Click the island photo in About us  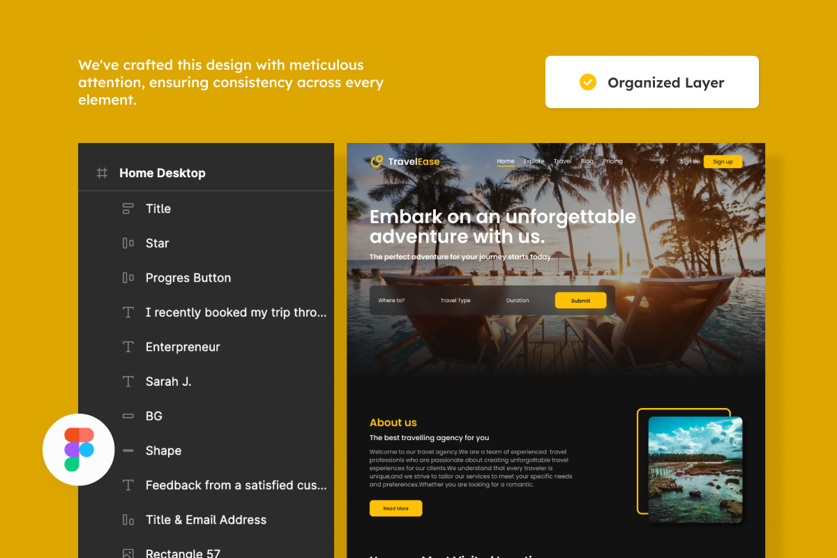pyautogui.click(x=695, y=469)
